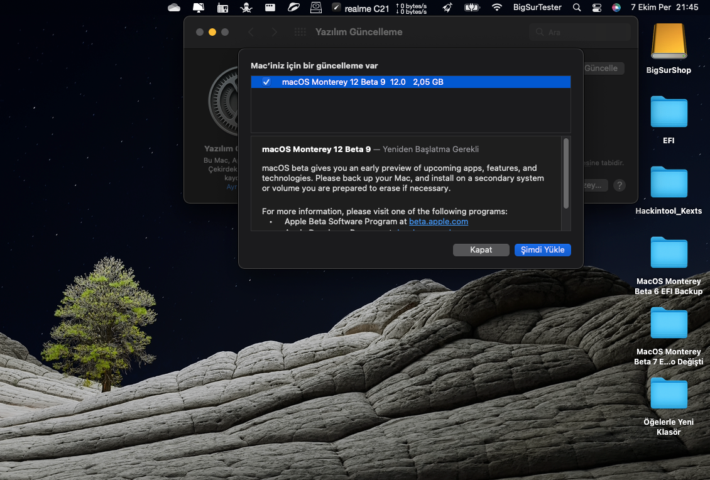Select MacOS Monterey Beta 6 EFI Backup folder
This screenshot has height=480, width=710.
669,253
